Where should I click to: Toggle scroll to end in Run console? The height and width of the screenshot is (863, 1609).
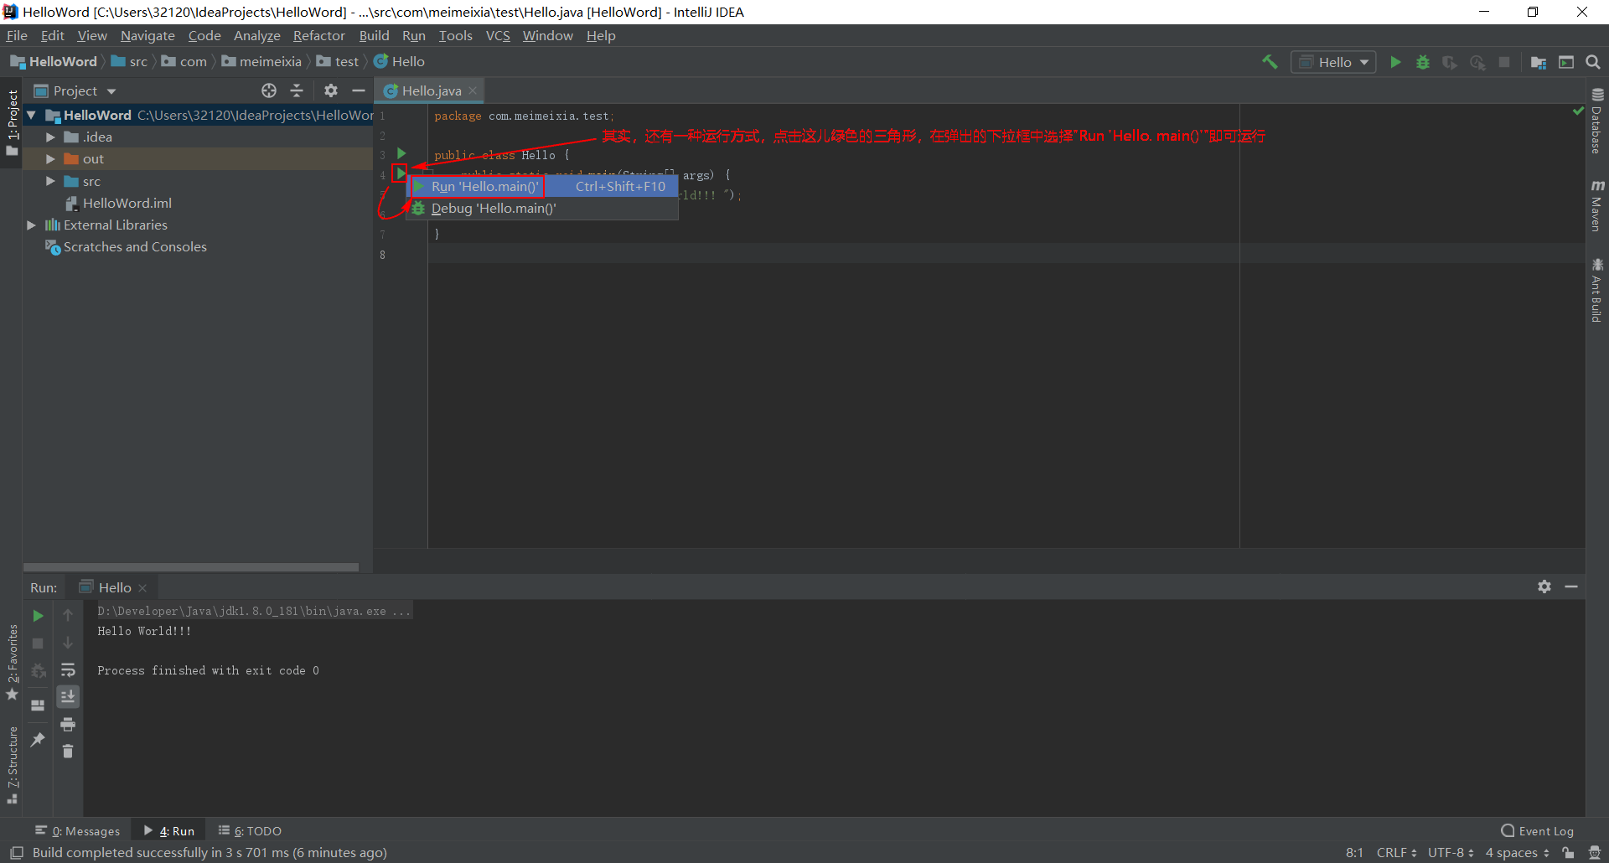68,696
